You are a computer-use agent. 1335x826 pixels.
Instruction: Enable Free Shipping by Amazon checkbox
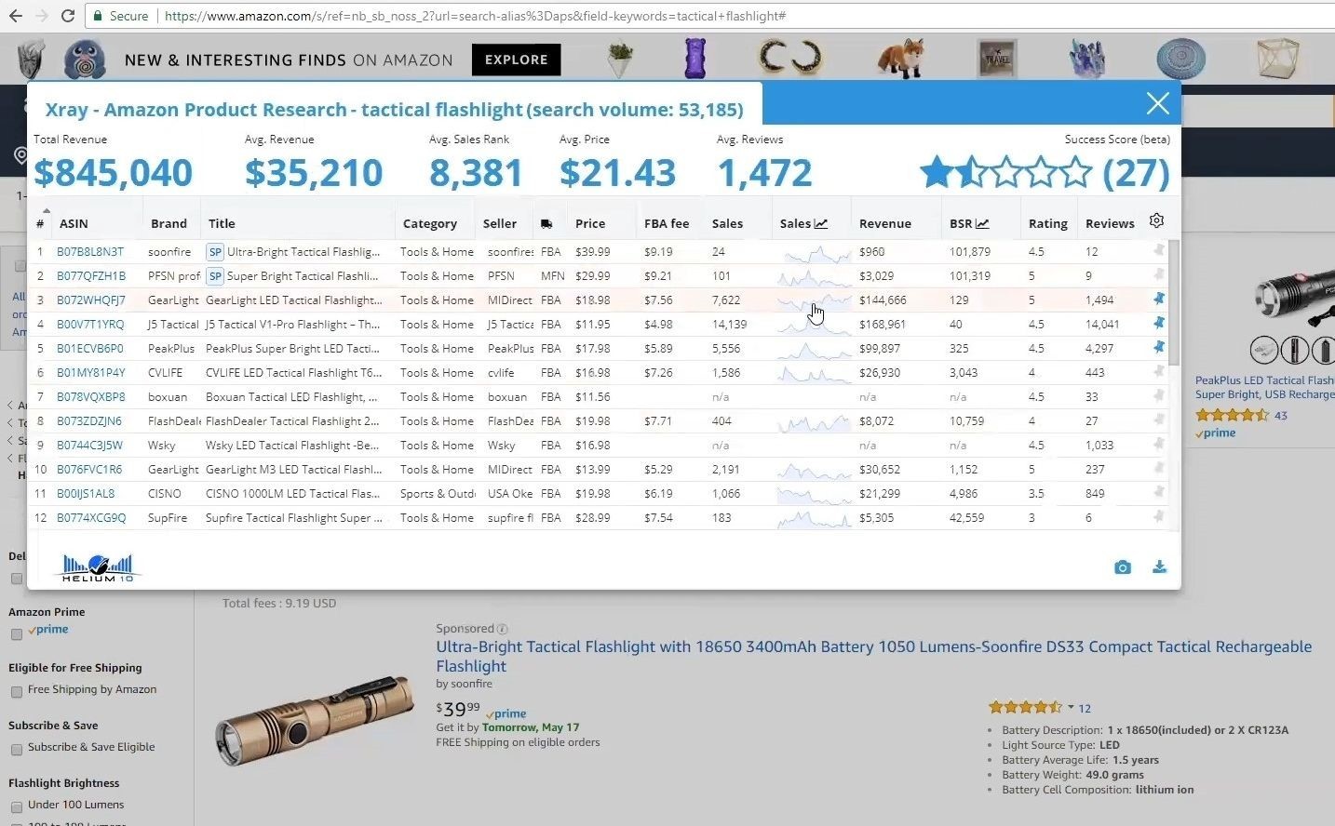17,692
